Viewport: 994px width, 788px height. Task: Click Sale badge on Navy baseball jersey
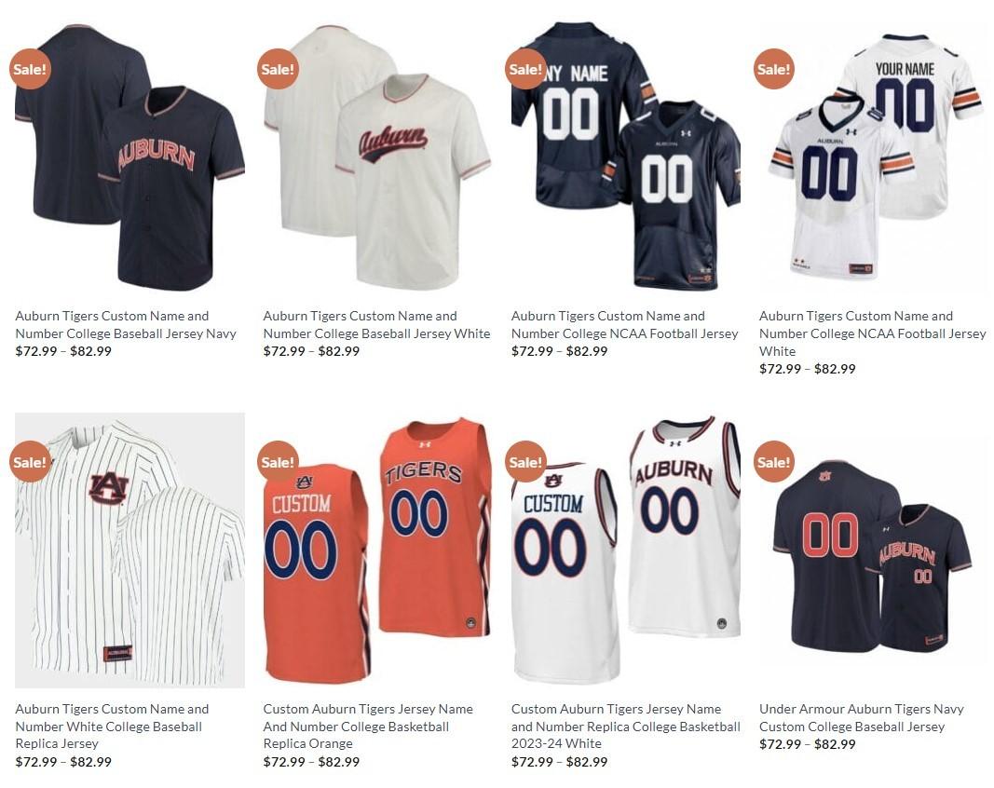30,69
